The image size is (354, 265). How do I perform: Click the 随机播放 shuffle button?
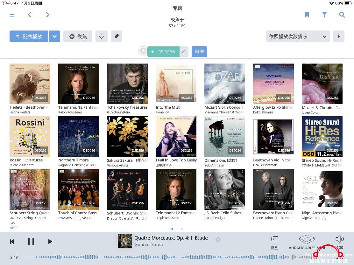pos(29,36)
